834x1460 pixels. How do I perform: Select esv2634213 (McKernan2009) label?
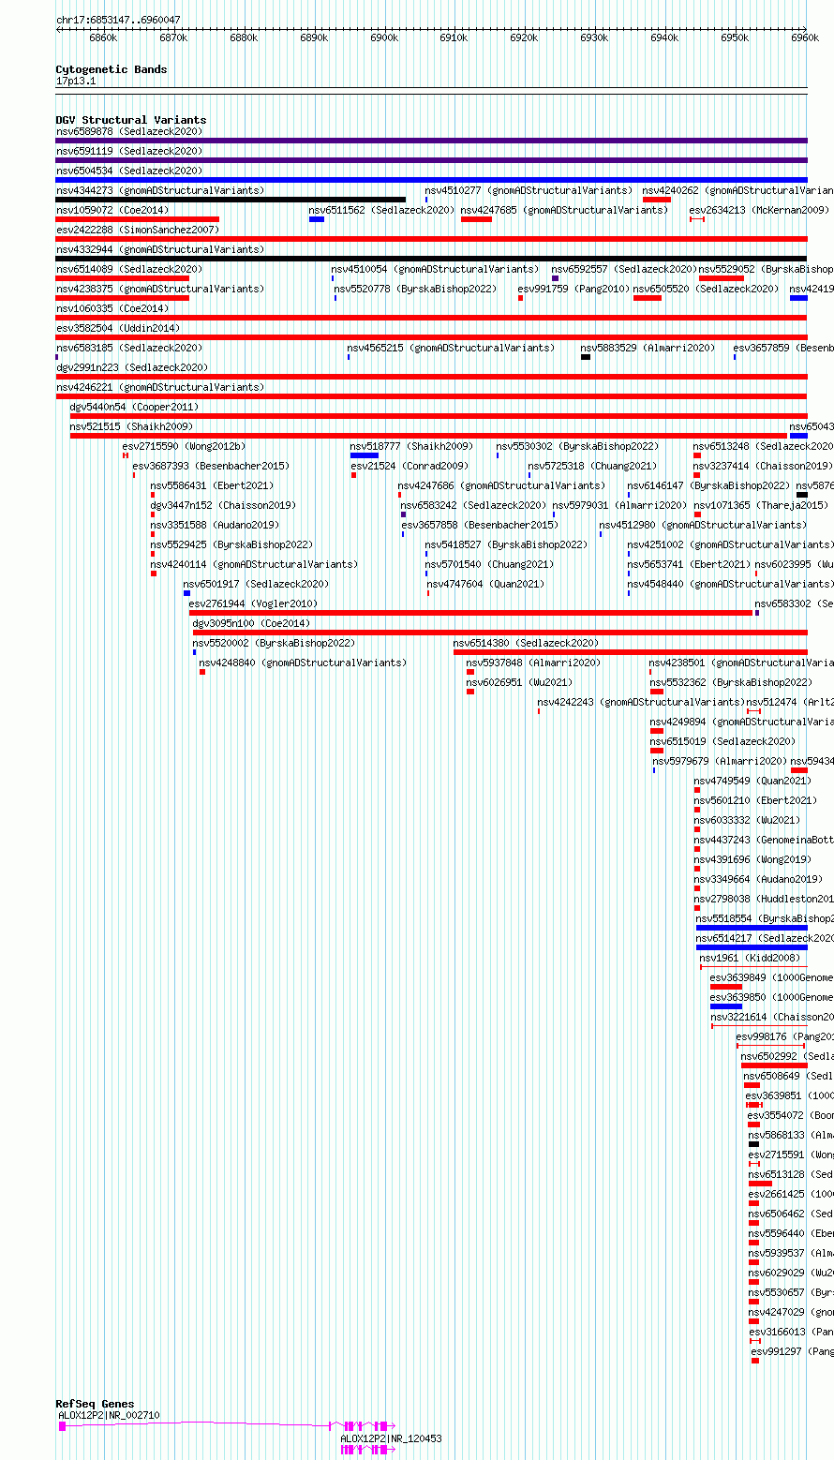(x=759, y=210)
